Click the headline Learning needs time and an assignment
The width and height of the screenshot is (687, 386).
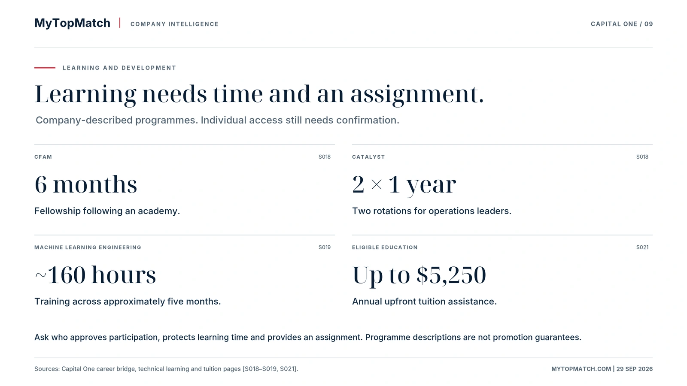point(259,94)
